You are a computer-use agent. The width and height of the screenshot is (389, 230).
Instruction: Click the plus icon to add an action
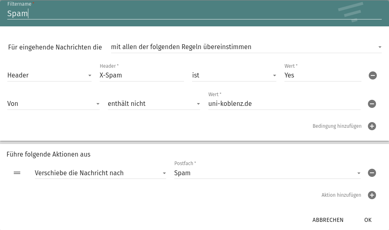coord(372,195)
